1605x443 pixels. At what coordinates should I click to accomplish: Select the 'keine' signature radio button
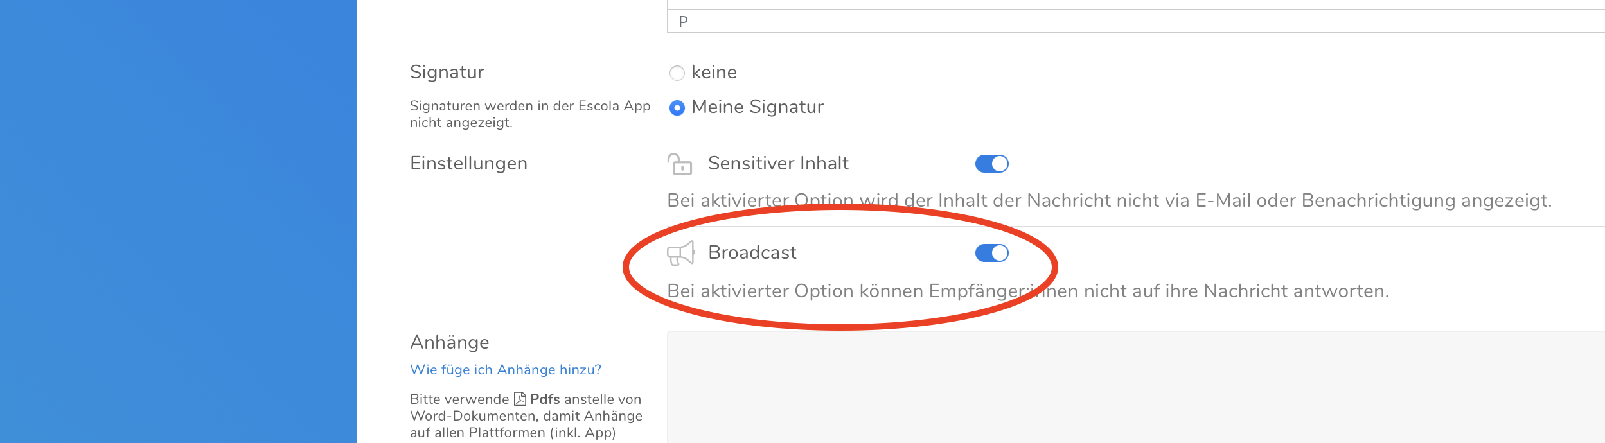(x=677, y=73)
